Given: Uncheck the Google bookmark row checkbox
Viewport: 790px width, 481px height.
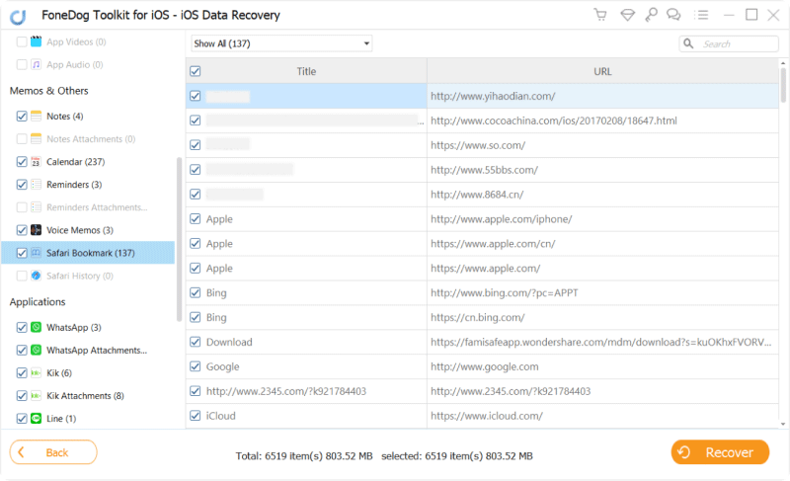Looking at the screenshot, I should click(x=195, y=366).
